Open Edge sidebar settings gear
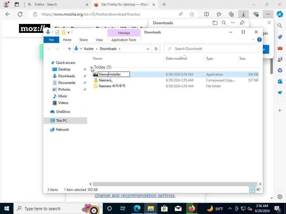The width and height of the screenshot is (286, 214). coord(280,197)
